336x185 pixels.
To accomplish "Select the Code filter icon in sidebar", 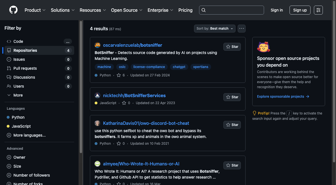I will 8,41.
